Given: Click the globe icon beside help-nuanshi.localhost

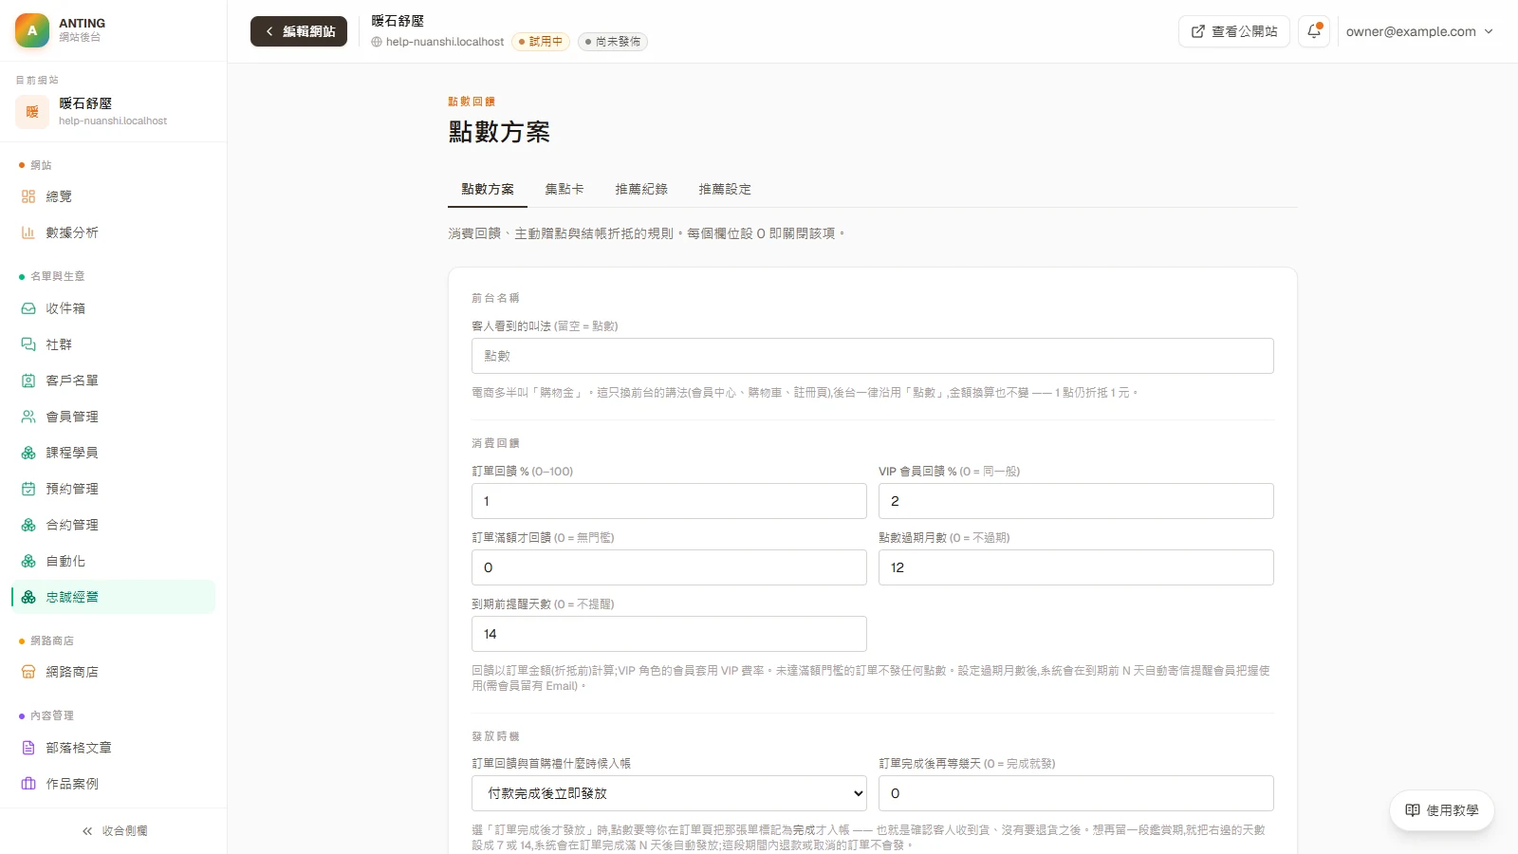Looking at the screenshot, I should tap(377, 42).
